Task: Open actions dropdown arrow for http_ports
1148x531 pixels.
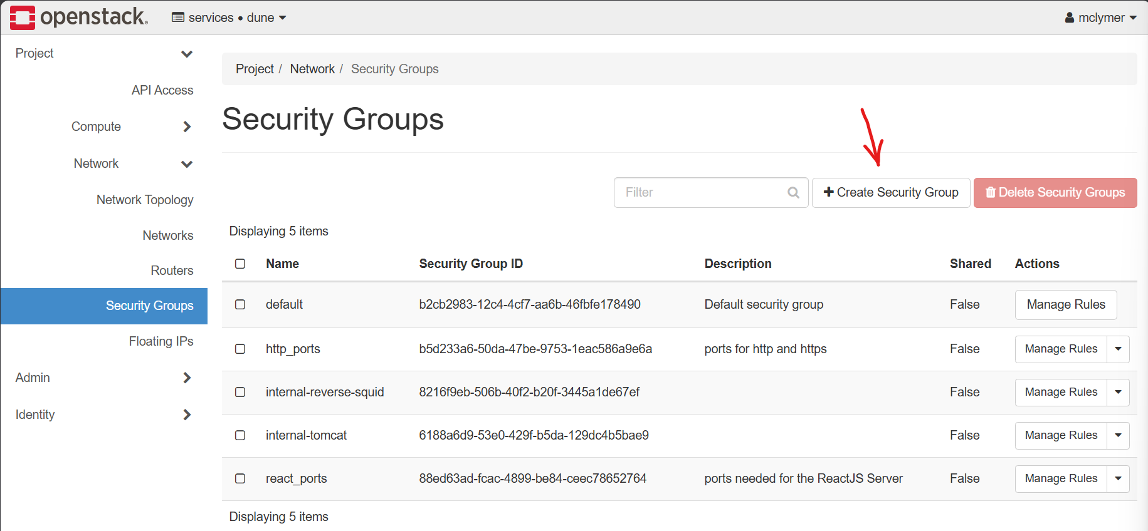Action: (1118, 349)
